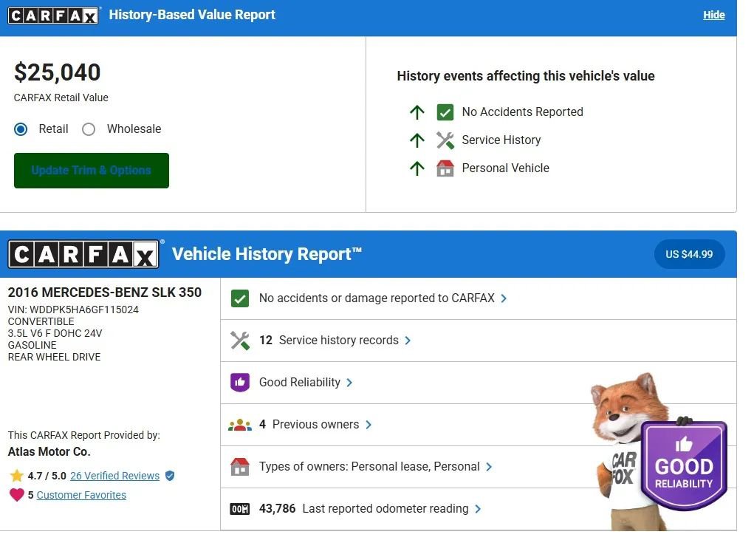Click the pink heart Customer Favorites icon
Viewport: 754px width, 540px height.
tap(16, 495)
